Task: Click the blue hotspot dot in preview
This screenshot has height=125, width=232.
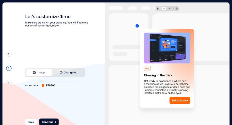Action: coord(137,26)
